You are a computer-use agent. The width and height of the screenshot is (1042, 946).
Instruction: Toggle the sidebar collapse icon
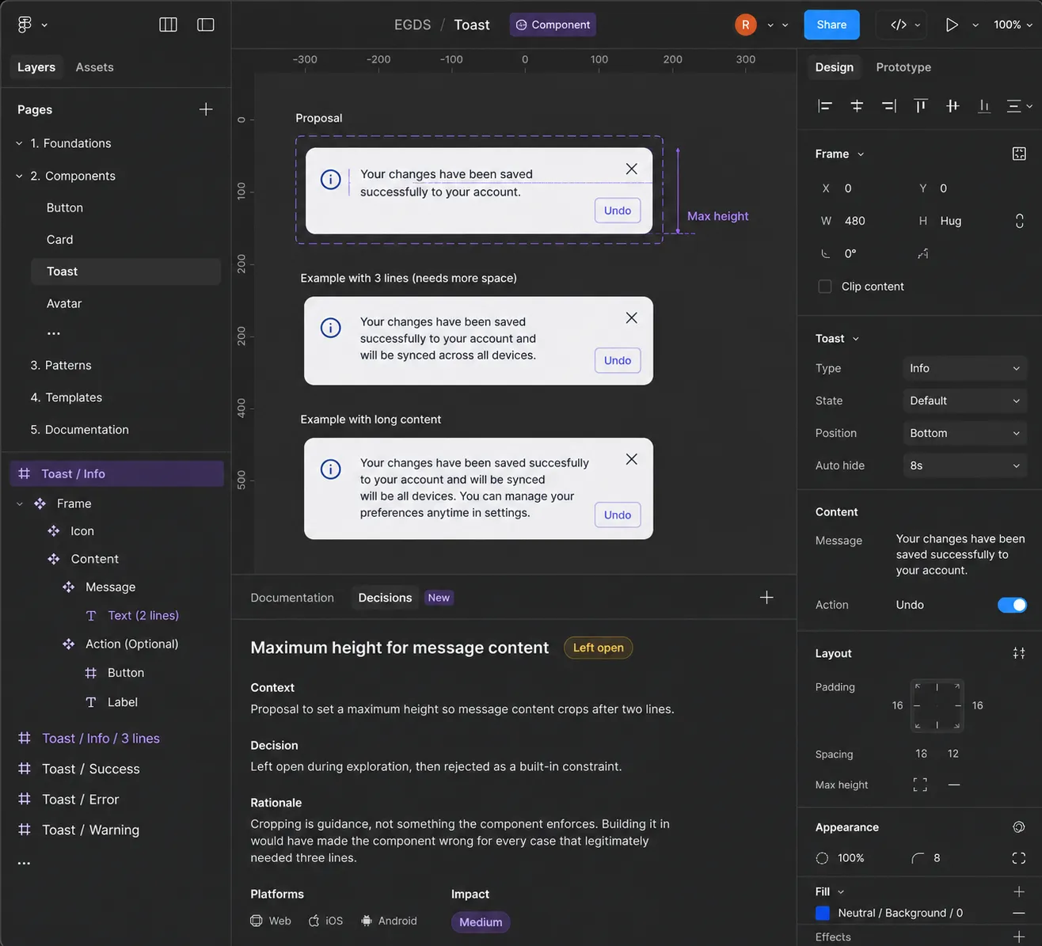point(206,25)
